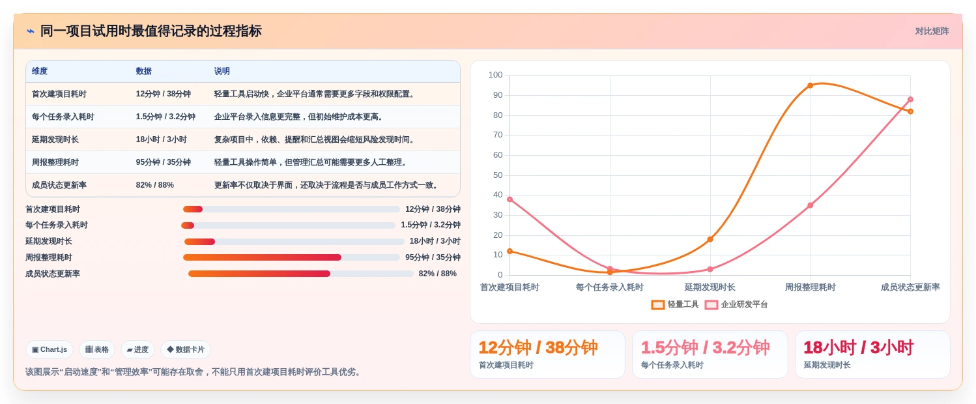
Task: Click the description starting 复杂项目中
Action: (315, 139)
